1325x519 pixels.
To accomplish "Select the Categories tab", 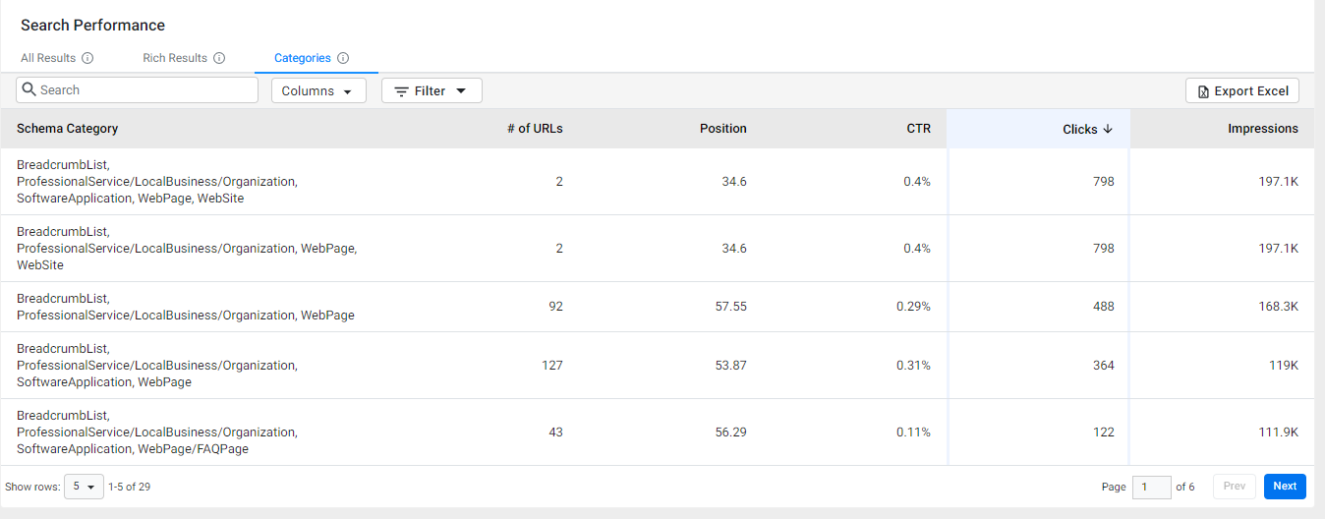I will click(303, 58).
